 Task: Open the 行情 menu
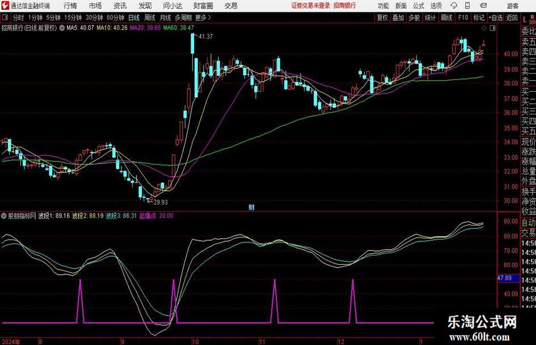coord(70,6)
